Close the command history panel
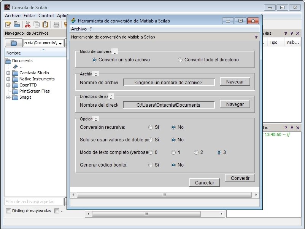 tap(298, 128)
